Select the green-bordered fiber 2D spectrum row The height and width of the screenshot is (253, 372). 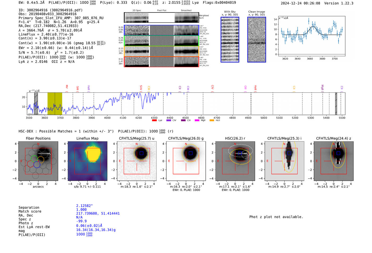(x=161, y=41)
